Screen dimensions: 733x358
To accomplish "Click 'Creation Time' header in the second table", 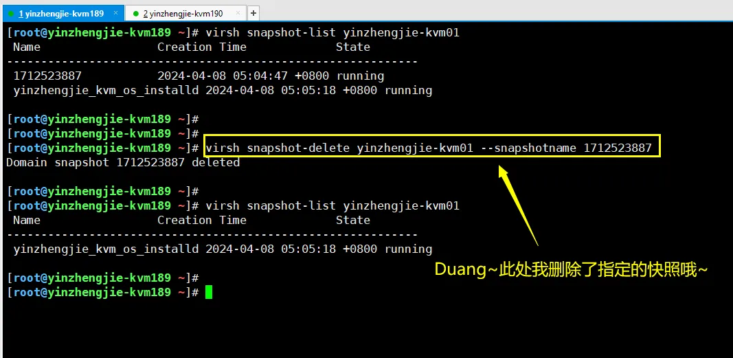I will (201, 220).
